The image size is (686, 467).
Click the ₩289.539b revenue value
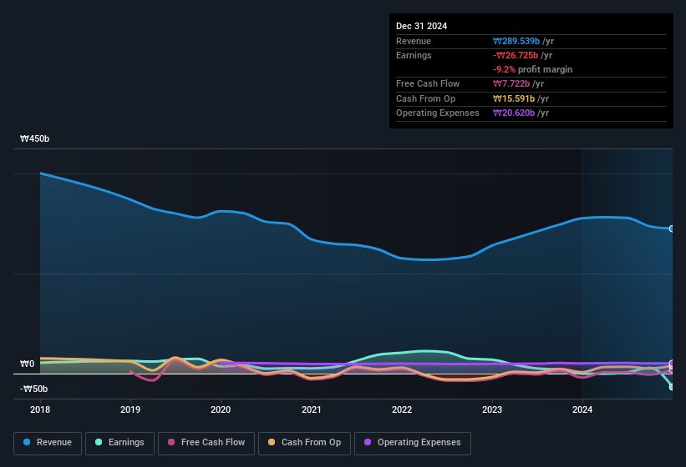(x=516, y=41)
